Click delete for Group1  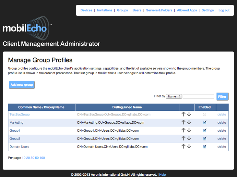pos(222,130)
